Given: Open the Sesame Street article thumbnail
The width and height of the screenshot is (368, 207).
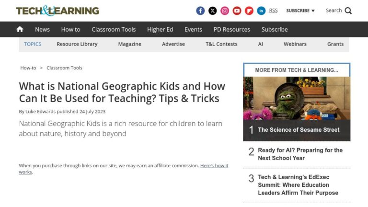Looking at the screenshot, I should (x=297, y=98).
